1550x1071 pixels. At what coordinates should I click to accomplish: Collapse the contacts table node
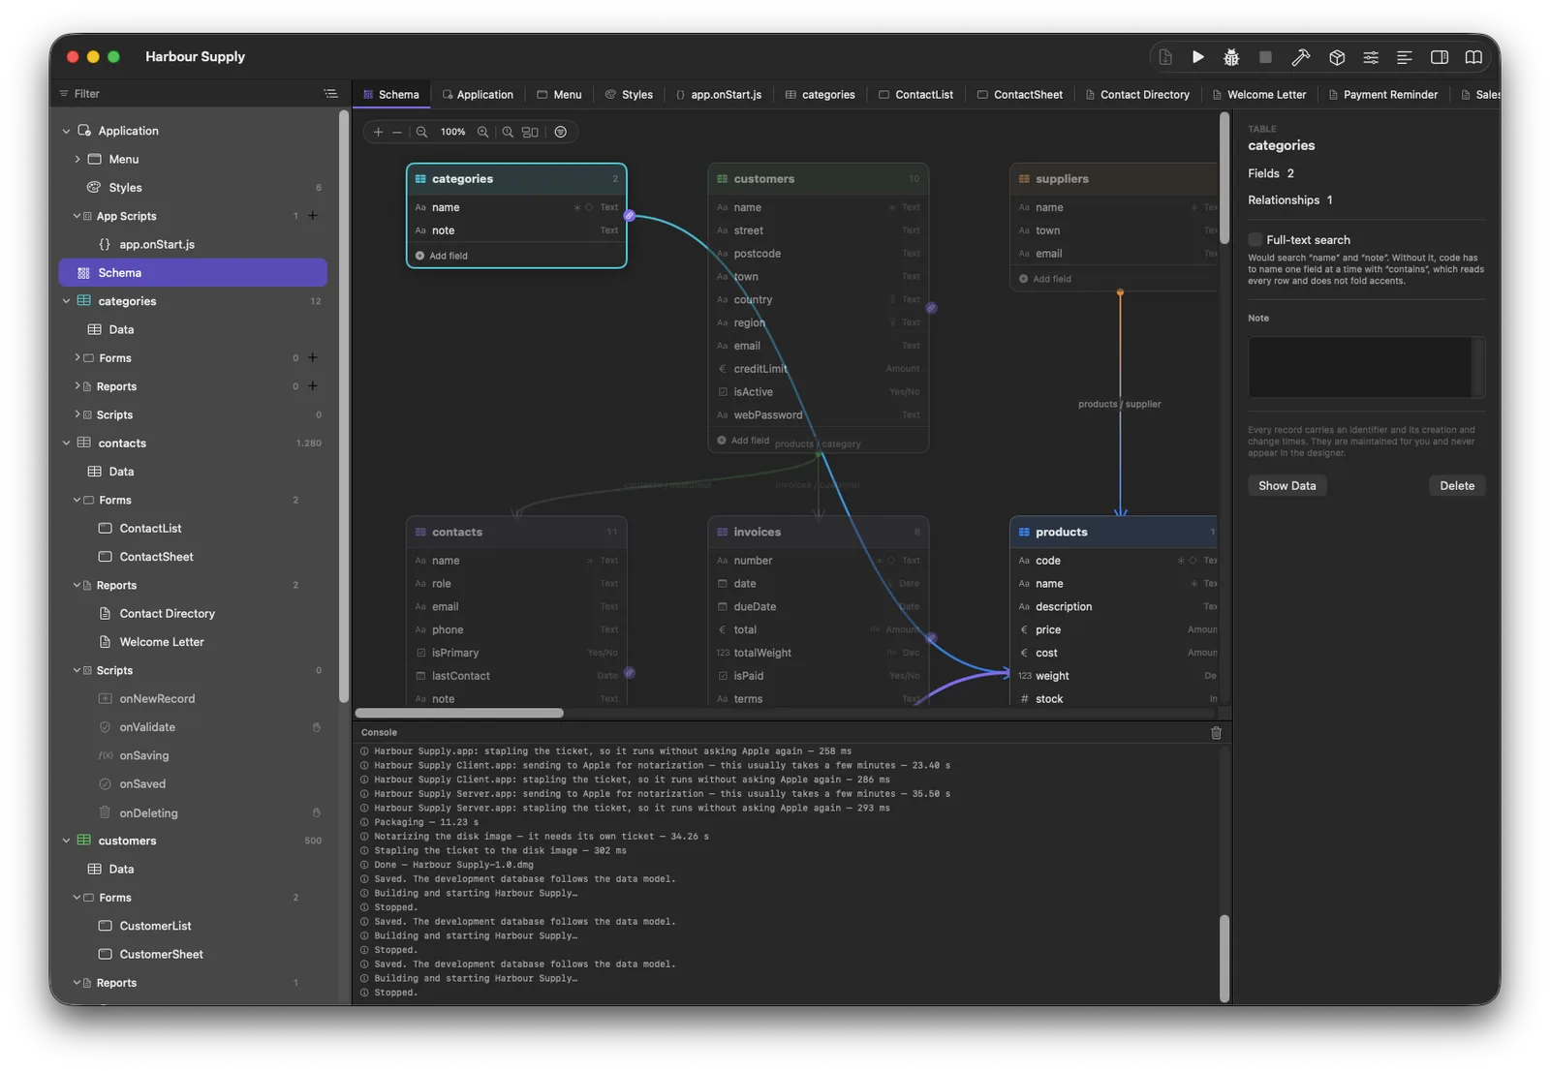pyautogui.click(x=66, y=444)
